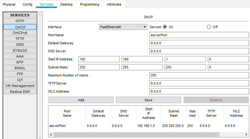Image resolution: width=250 pixels, height=139 pixels.
Task: Click Maximum Number of Users field
Action: coord(199,75)
